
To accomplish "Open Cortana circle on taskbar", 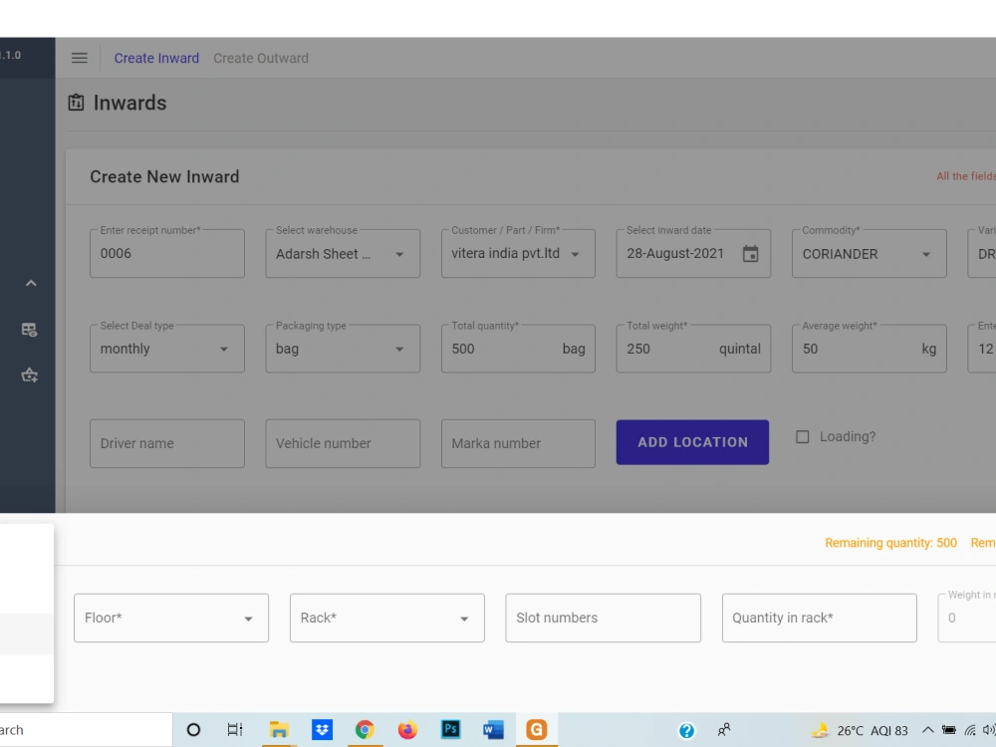I will tap(194, 730).
